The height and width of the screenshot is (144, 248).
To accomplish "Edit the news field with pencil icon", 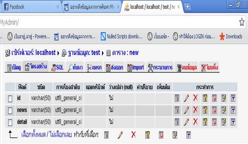I will (x=186, y=110).
